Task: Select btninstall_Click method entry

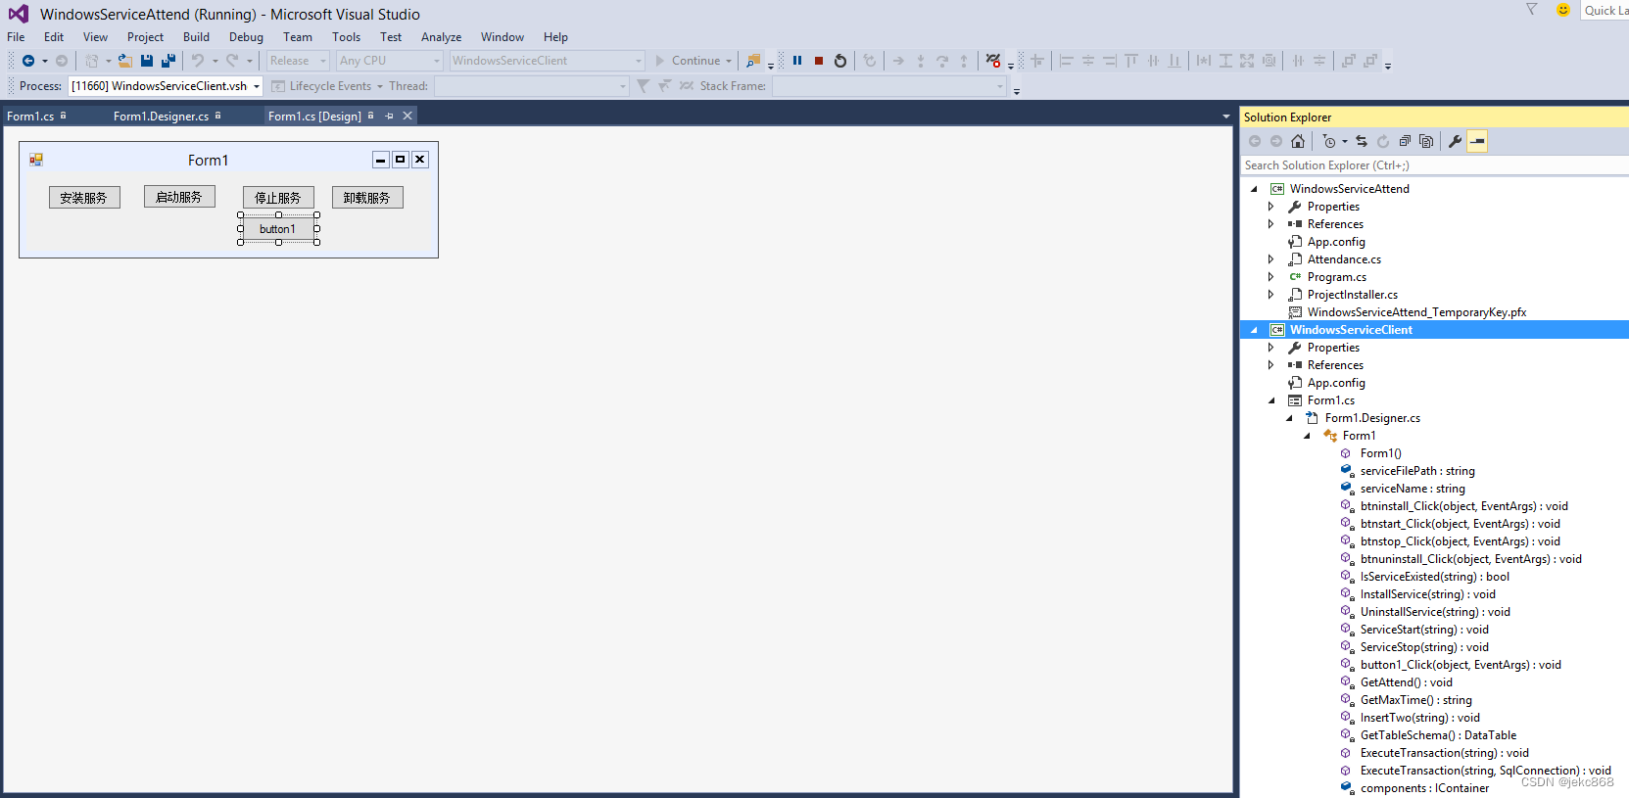Action: 1463,506
